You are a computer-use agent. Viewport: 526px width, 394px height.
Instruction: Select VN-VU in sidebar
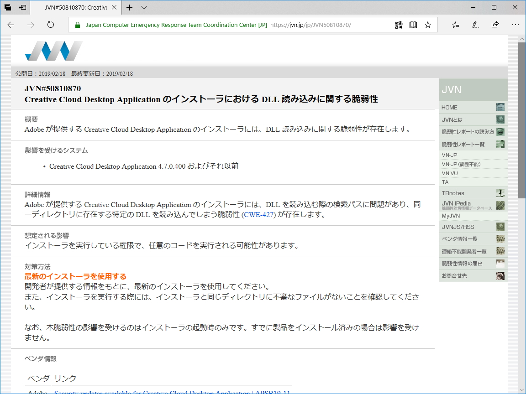click(473, 173)
